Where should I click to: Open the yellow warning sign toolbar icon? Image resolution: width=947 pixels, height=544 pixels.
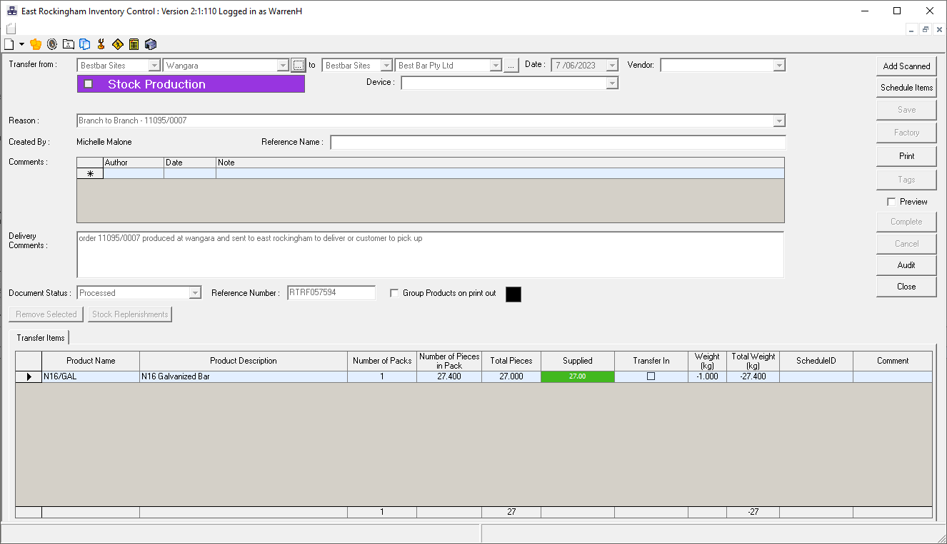click(x=117, y=43)
